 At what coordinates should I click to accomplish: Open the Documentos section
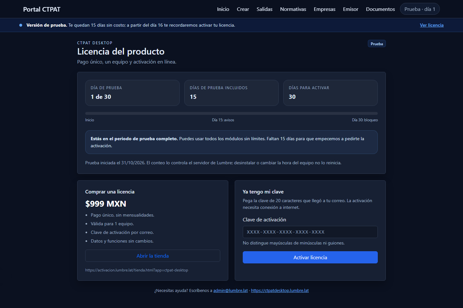coord(380,9)
